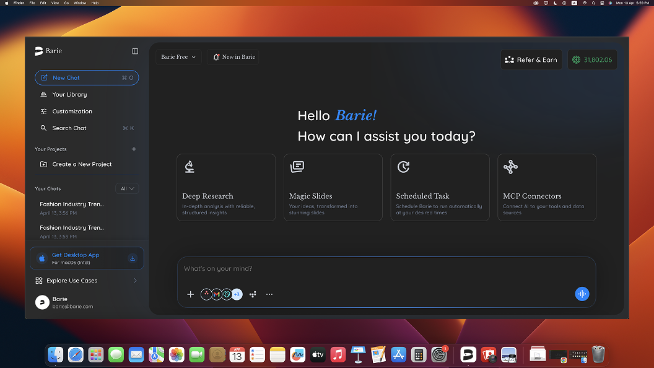Expand Explore Use Cases with the chevron
Image resolution: width=654 pixels, height=368 pixels.
135,281
